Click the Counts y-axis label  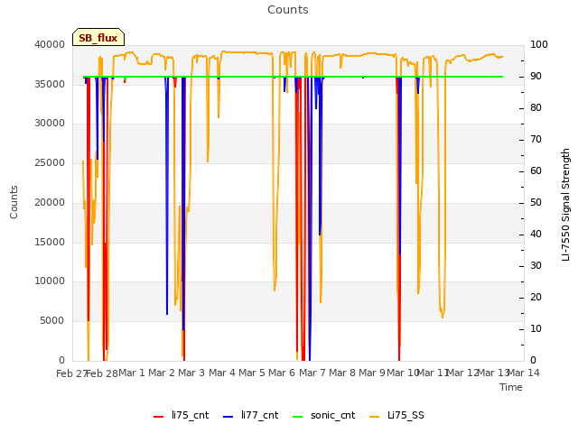(14, 202)
